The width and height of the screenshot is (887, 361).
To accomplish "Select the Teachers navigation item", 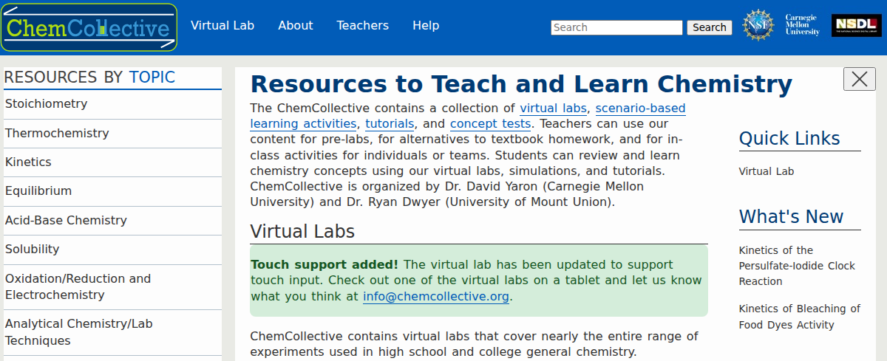I will coord(362,26).
